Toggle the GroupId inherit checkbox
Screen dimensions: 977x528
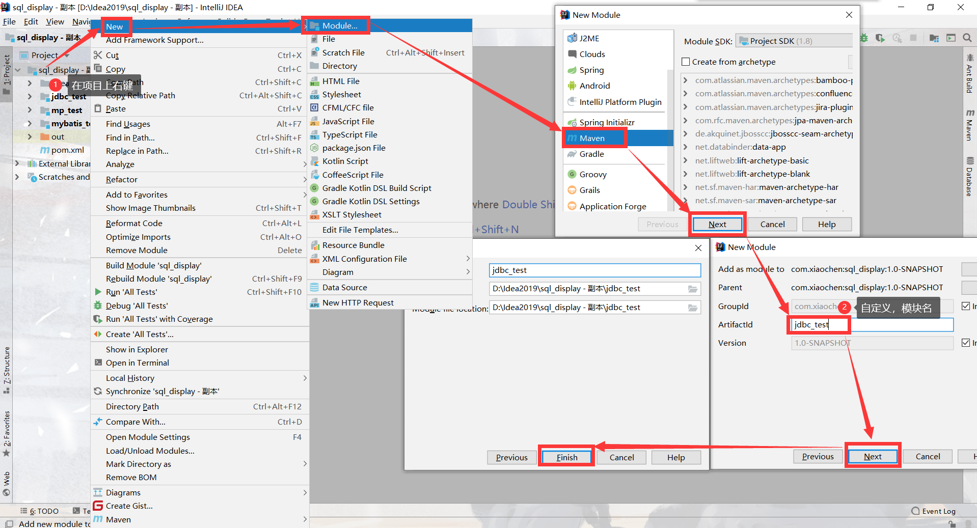tap(966, 306)
